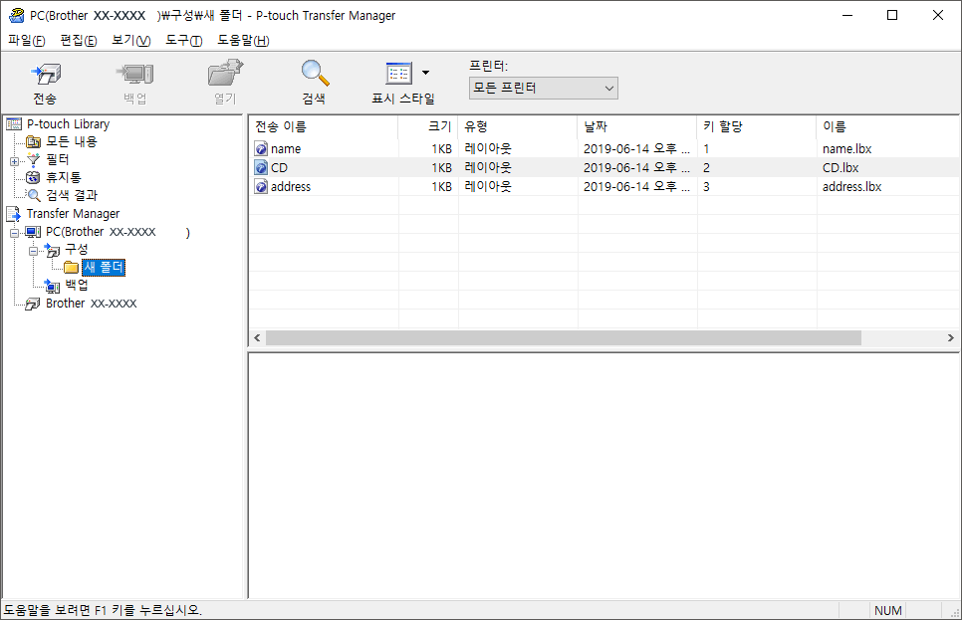Image resolution: width=962 pixels, height=620 pixels.
Task: Open the 도구(T) menu
Action: click(184, 41)
